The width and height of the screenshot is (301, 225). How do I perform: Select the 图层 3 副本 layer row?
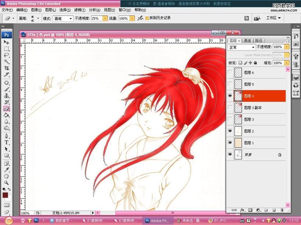257,108
